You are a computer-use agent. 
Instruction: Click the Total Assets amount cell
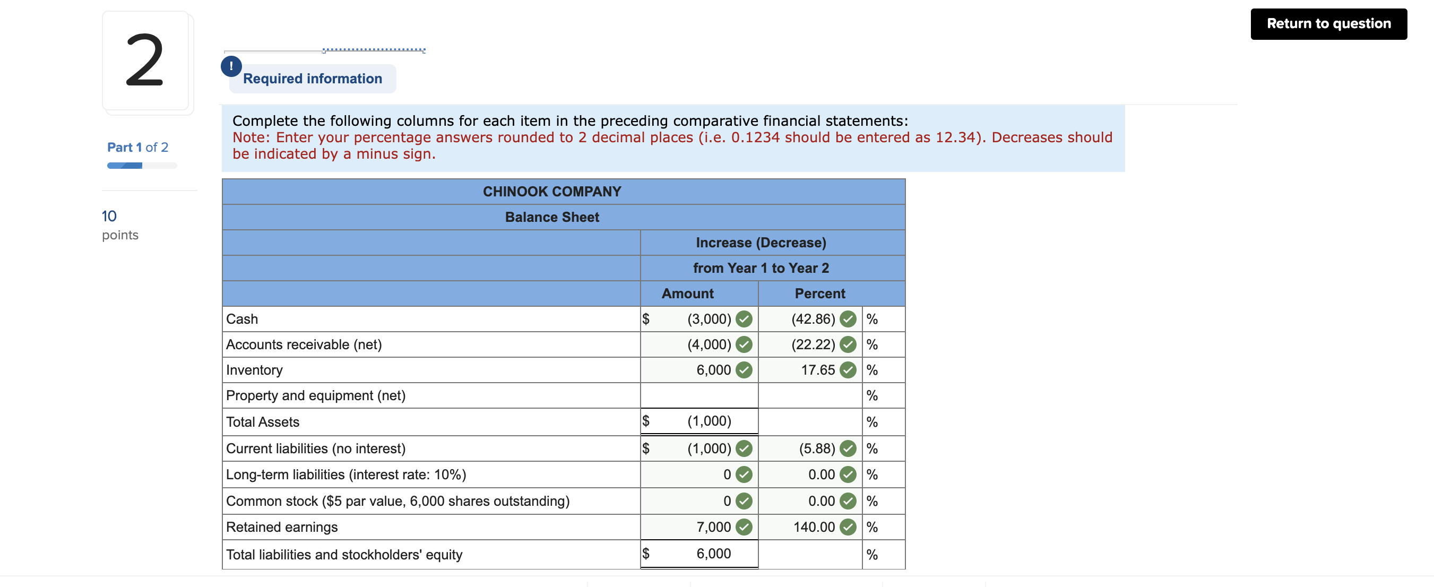click(698, 421)
